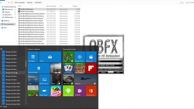Launch the Minecraft tile
This screenshot has height=109, width=194.
click(x=80, y=68)
